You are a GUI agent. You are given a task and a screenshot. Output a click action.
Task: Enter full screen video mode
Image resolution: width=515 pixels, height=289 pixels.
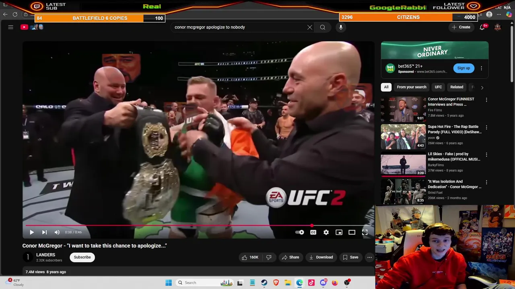click(365, 232)
